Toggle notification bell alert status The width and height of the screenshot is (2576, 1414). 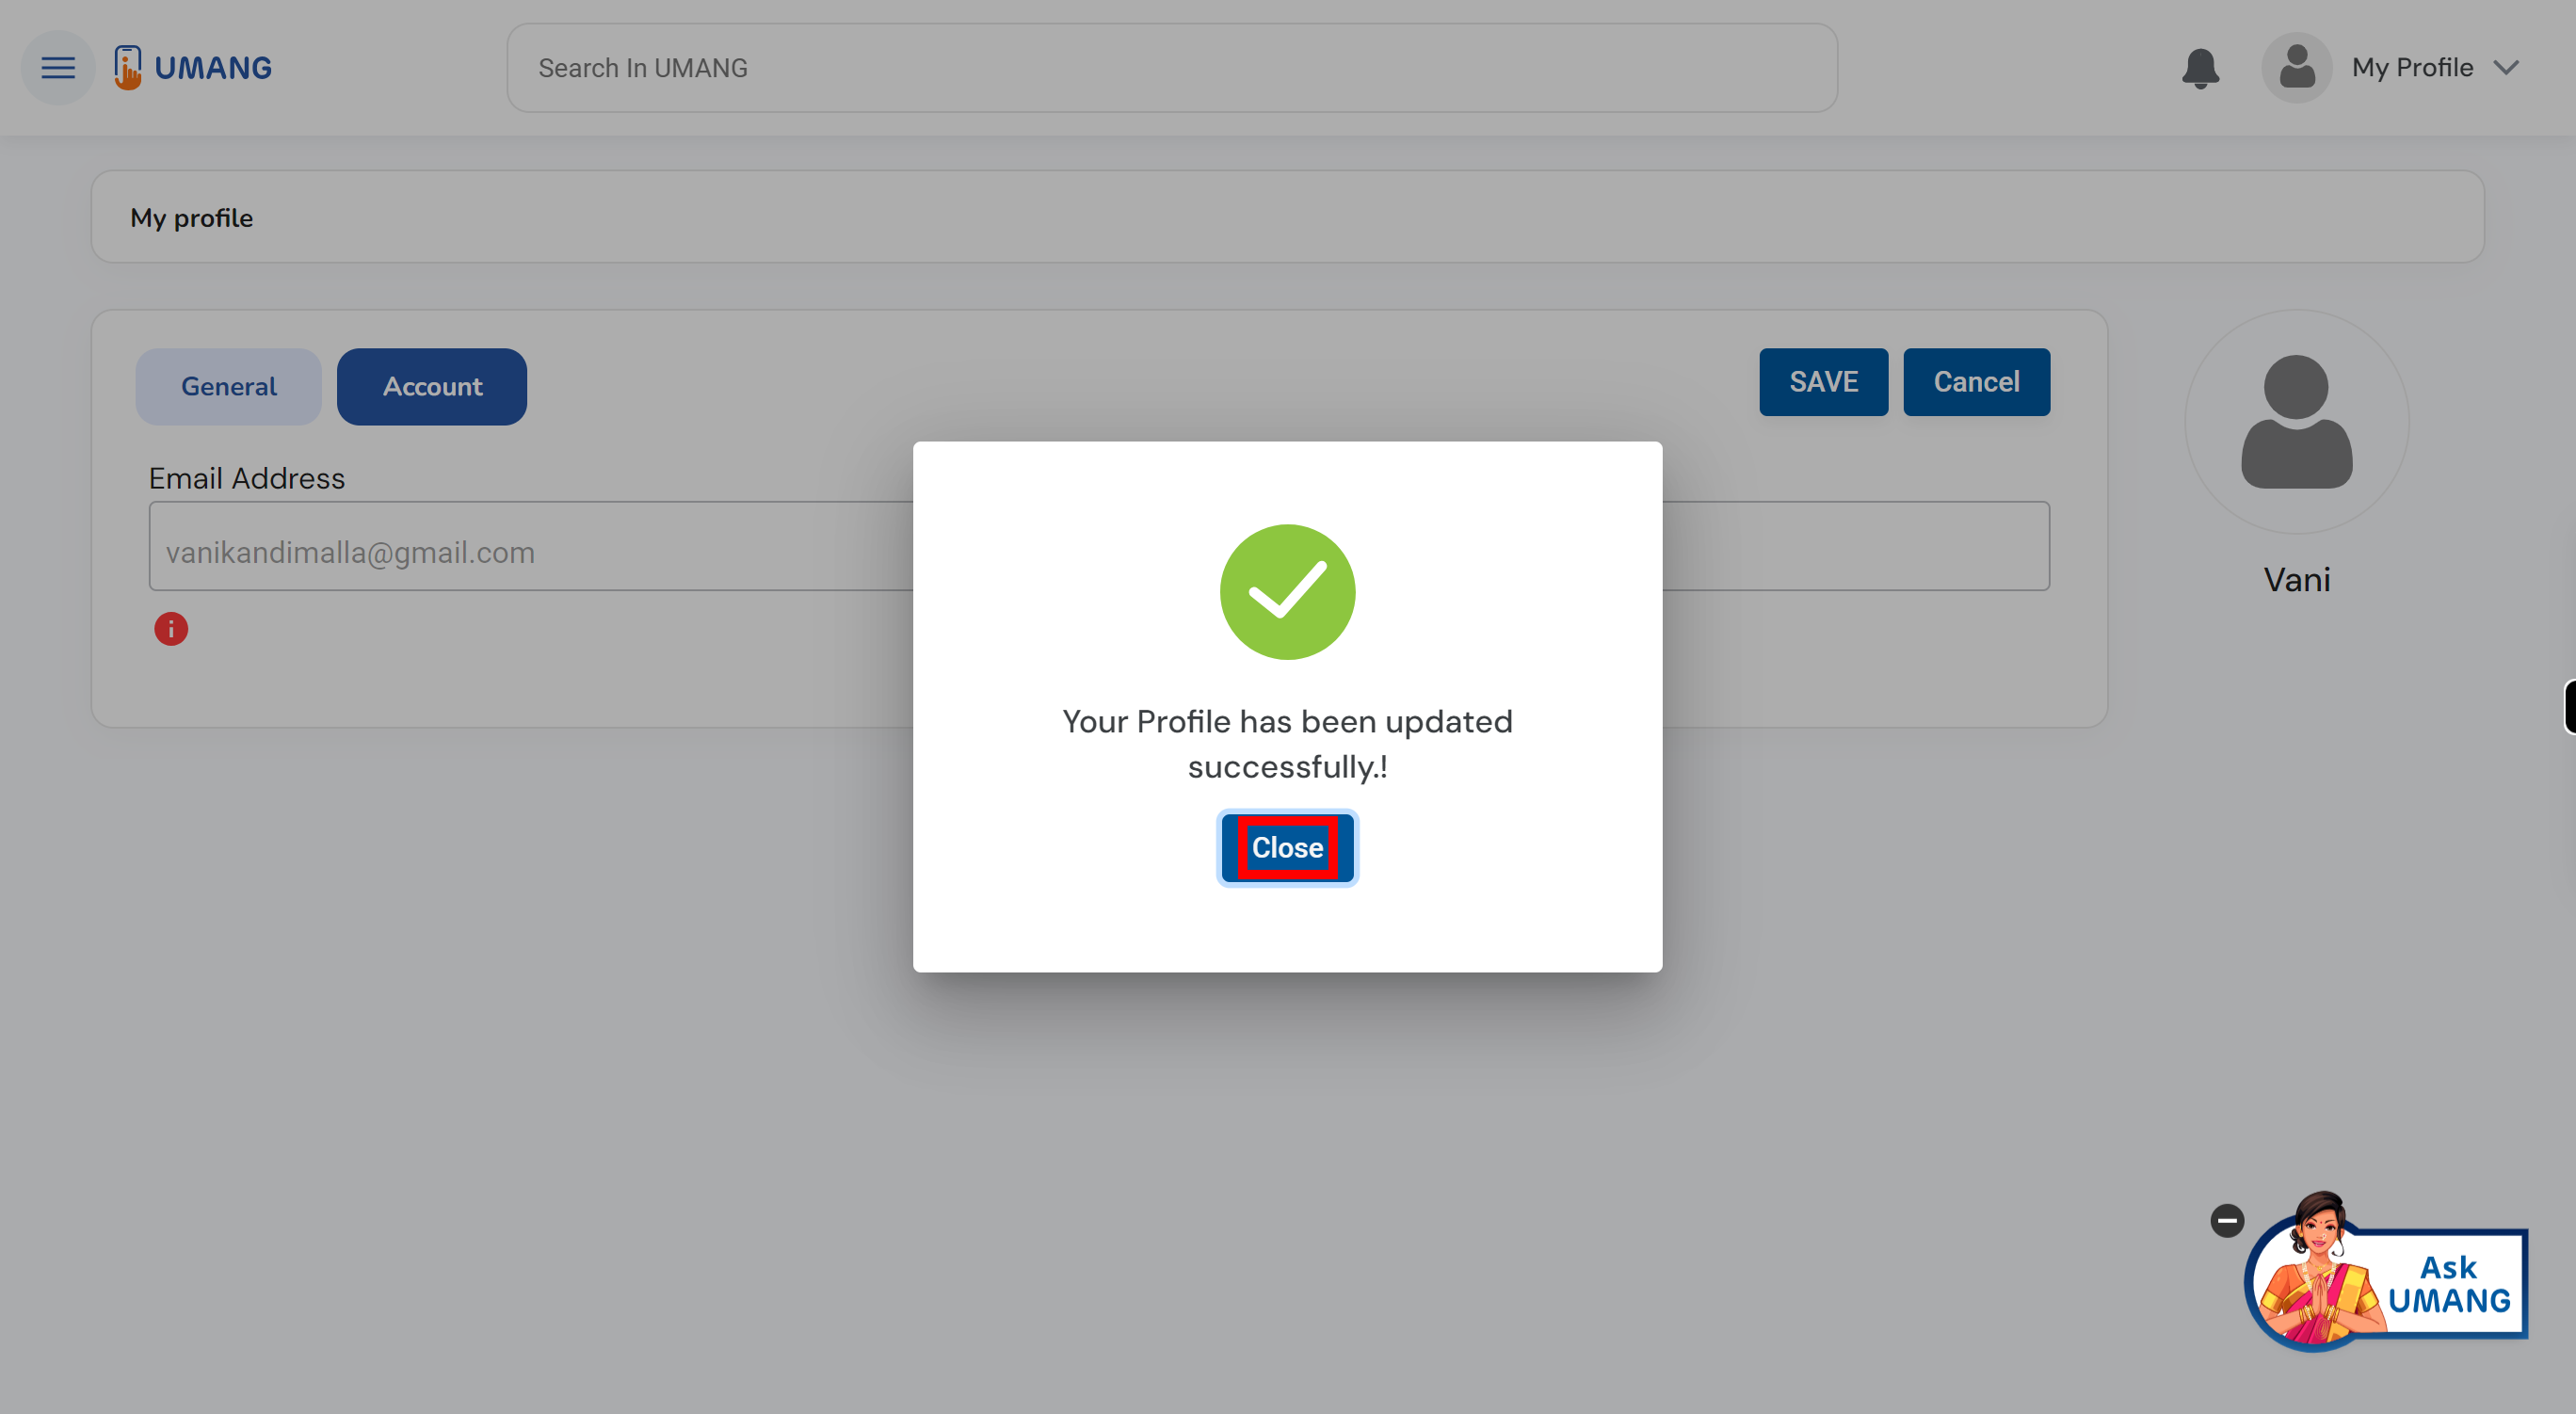[2200, 68]
